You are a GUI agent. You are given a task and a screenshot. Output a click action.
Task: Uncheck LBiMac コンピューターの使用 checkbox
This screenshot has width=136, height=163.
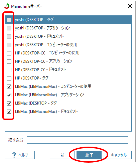click(9, 87)
